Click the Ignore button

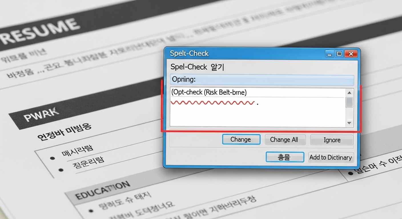(332, 140)
